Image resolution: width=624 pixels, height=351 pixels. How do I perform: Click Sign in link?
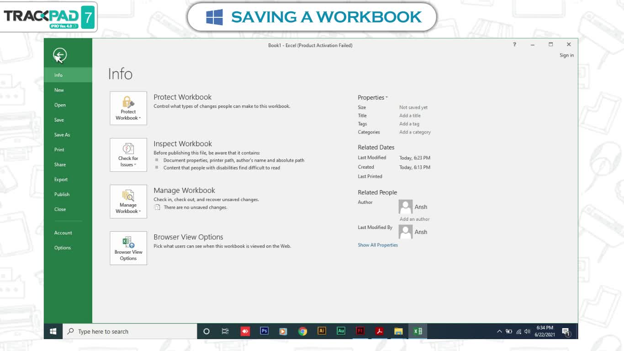coord(566,55)
